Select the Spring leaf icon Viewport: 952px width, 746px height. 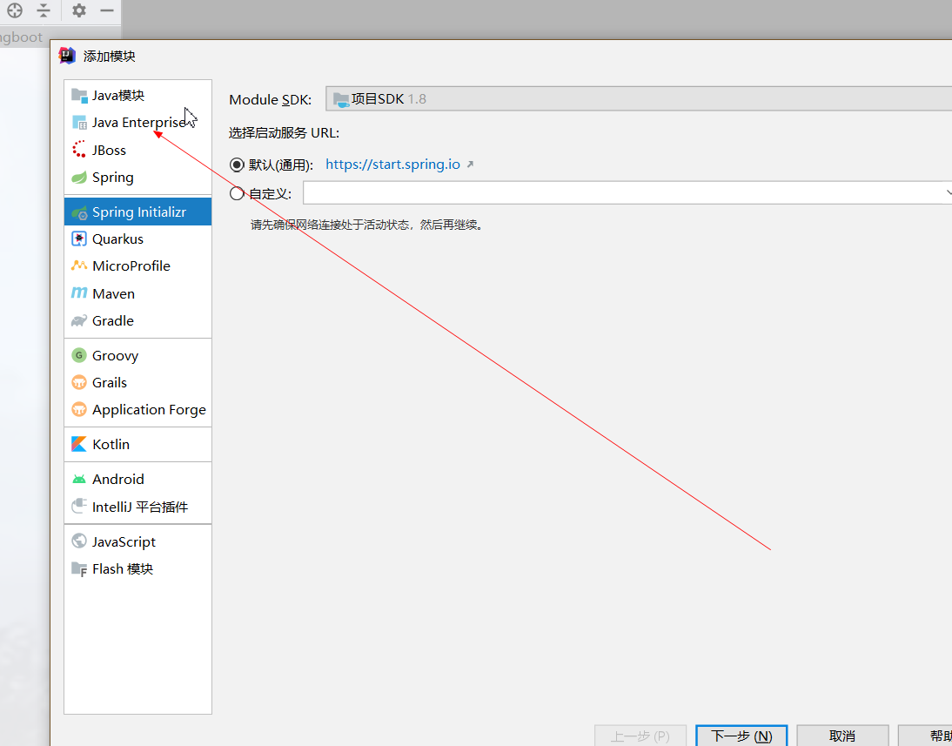point(79,178)
